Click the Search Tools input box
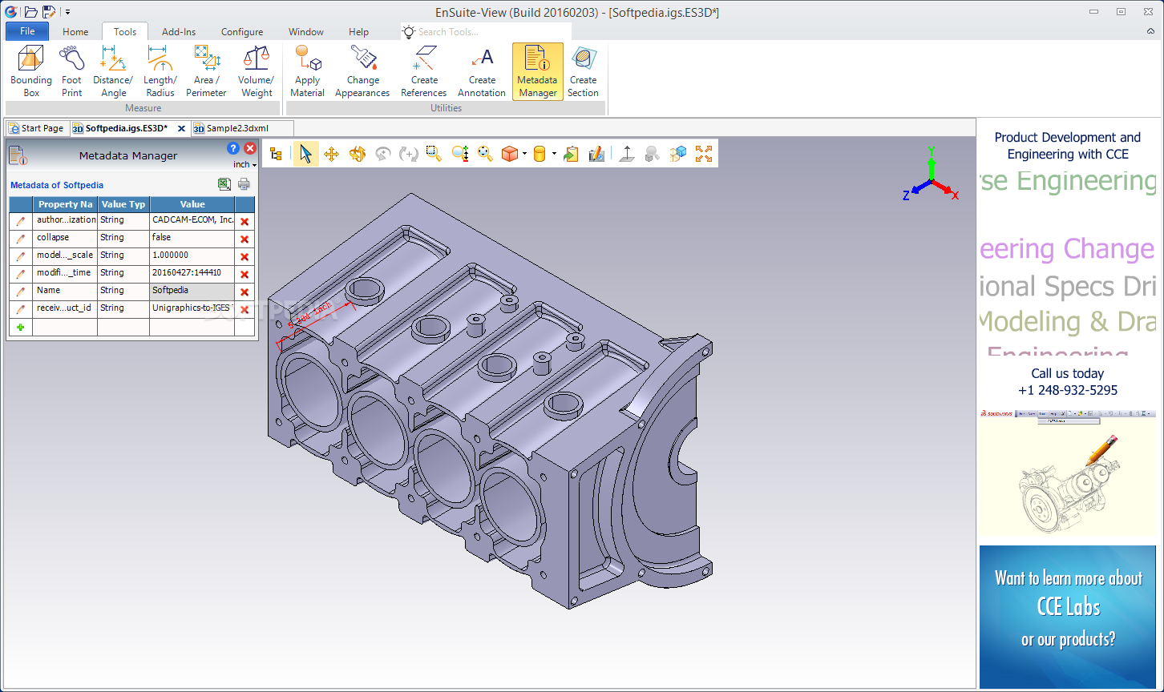This screenshot has height=692, width=1164. tap(487, 31)
